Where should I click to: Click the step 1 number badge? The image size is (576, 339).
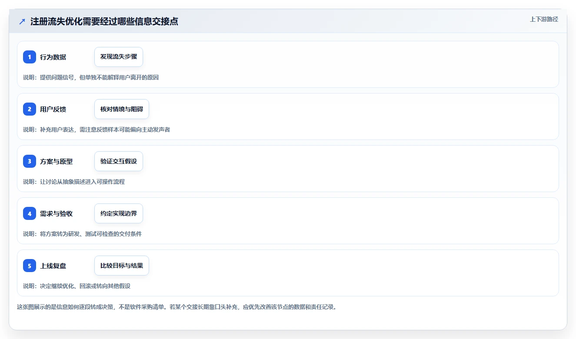(30, 57)
